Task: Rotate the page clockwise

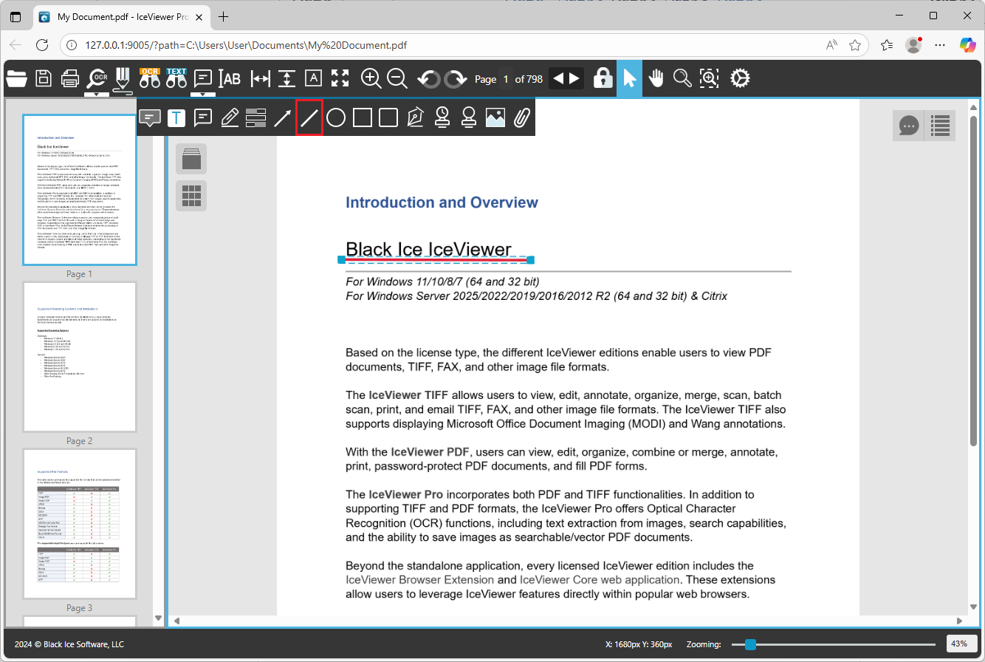Action: pyautogui.click(x=456, y=78)
